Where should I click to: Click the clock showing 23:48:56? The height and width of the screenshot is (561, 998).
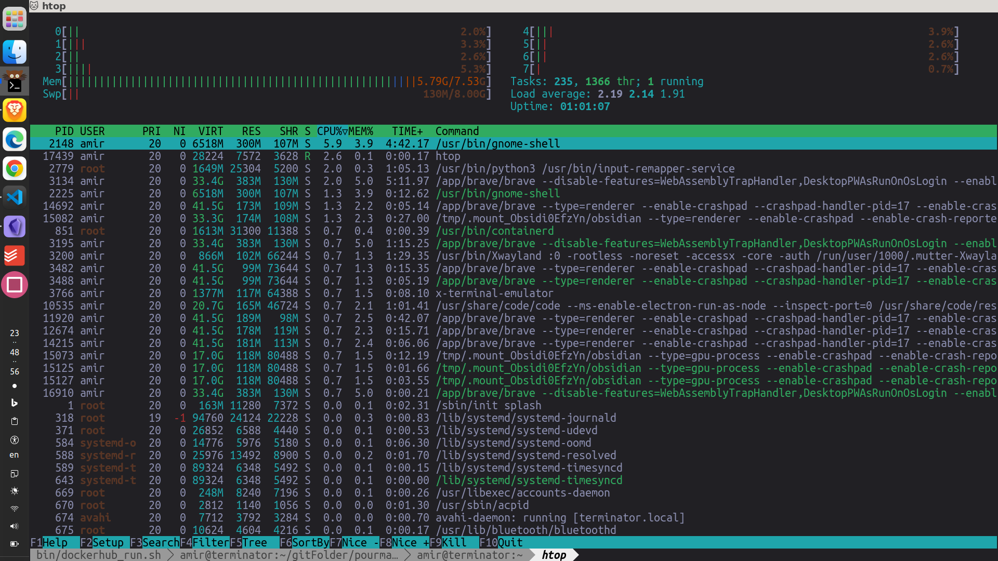(x=15, y=352)
